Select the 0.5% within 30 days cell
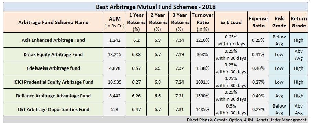The image size is (311, 125). (x=231, y=109)
